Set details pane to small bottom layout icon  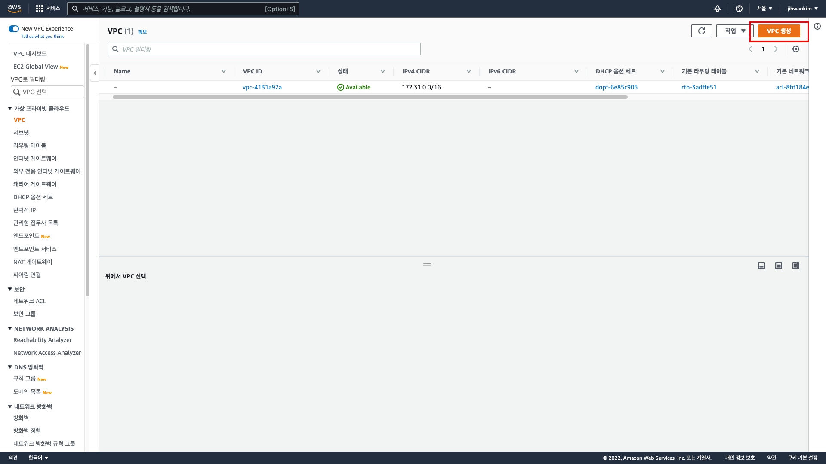(x=761, y=266)
